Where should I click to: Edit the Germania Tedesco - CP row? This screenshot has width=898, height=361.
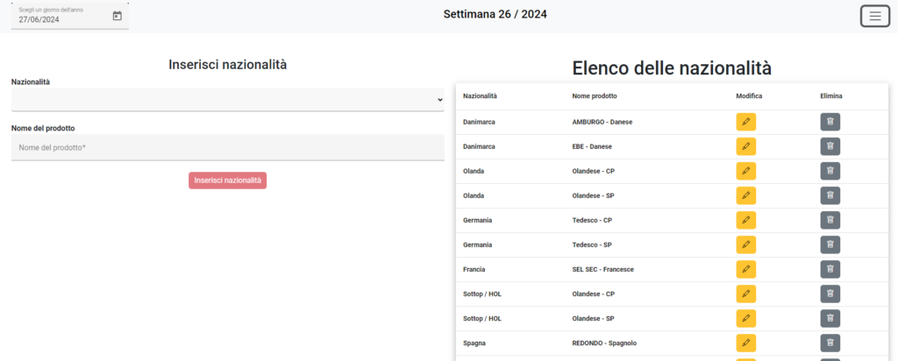click(745, 220)
